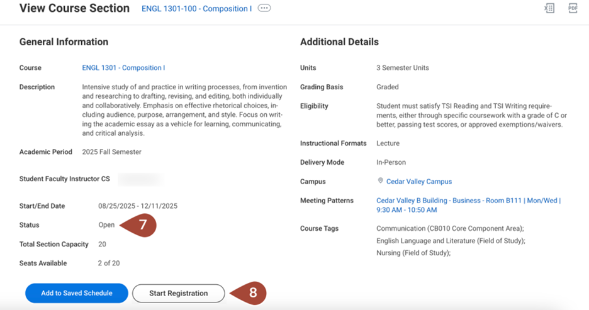
Task: Click the Start Registration button
Action: 178,293
